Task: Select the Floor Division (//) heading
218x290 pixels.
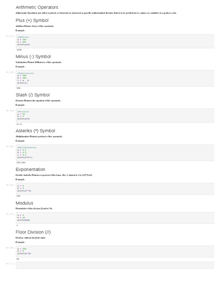Action: tap(33, 232)
